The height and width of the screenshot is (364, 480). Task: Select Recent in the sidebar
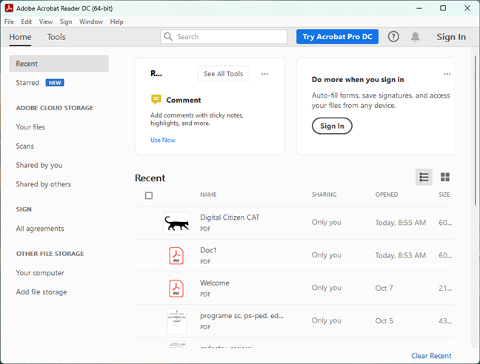tap(59, 64)
